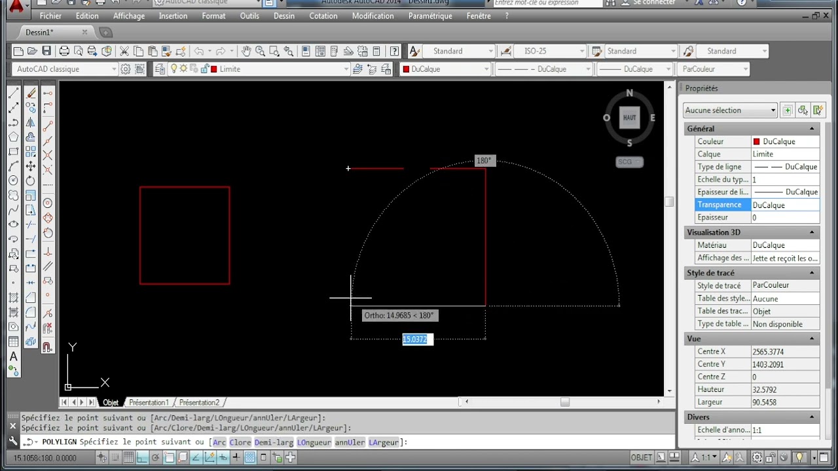The height and width of the screenshot is (471, 838).
Task: Select the multiline Text A tool
Action: pos(13,357)
